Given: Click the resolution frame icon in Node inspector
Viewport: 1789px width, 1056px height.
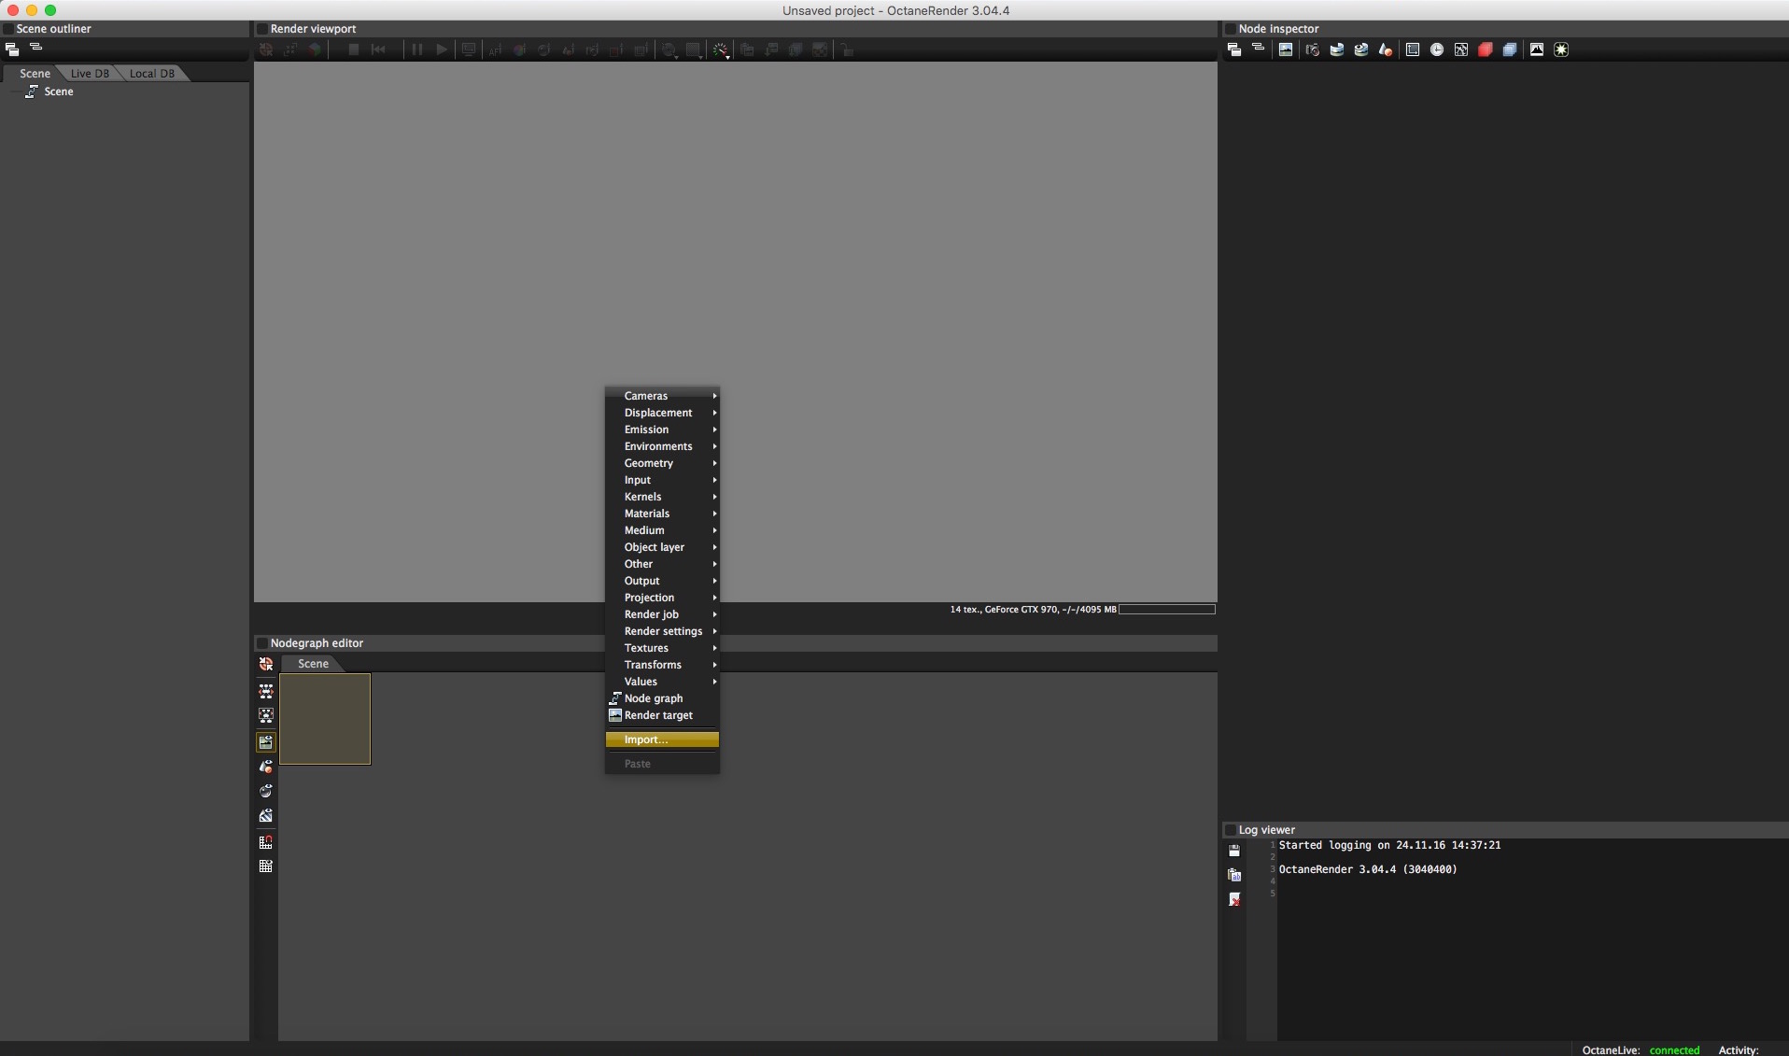Looking at the screenshot, I should point(1413,49).
